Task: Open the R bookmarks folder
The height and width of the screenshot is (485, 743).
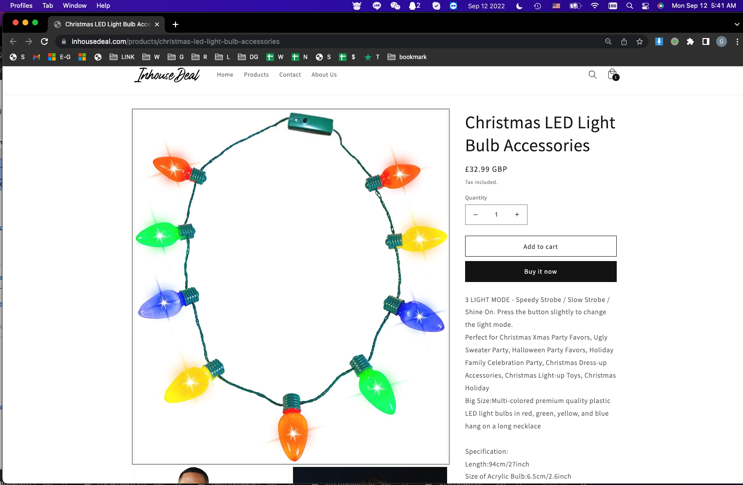Action: [199, 57]
